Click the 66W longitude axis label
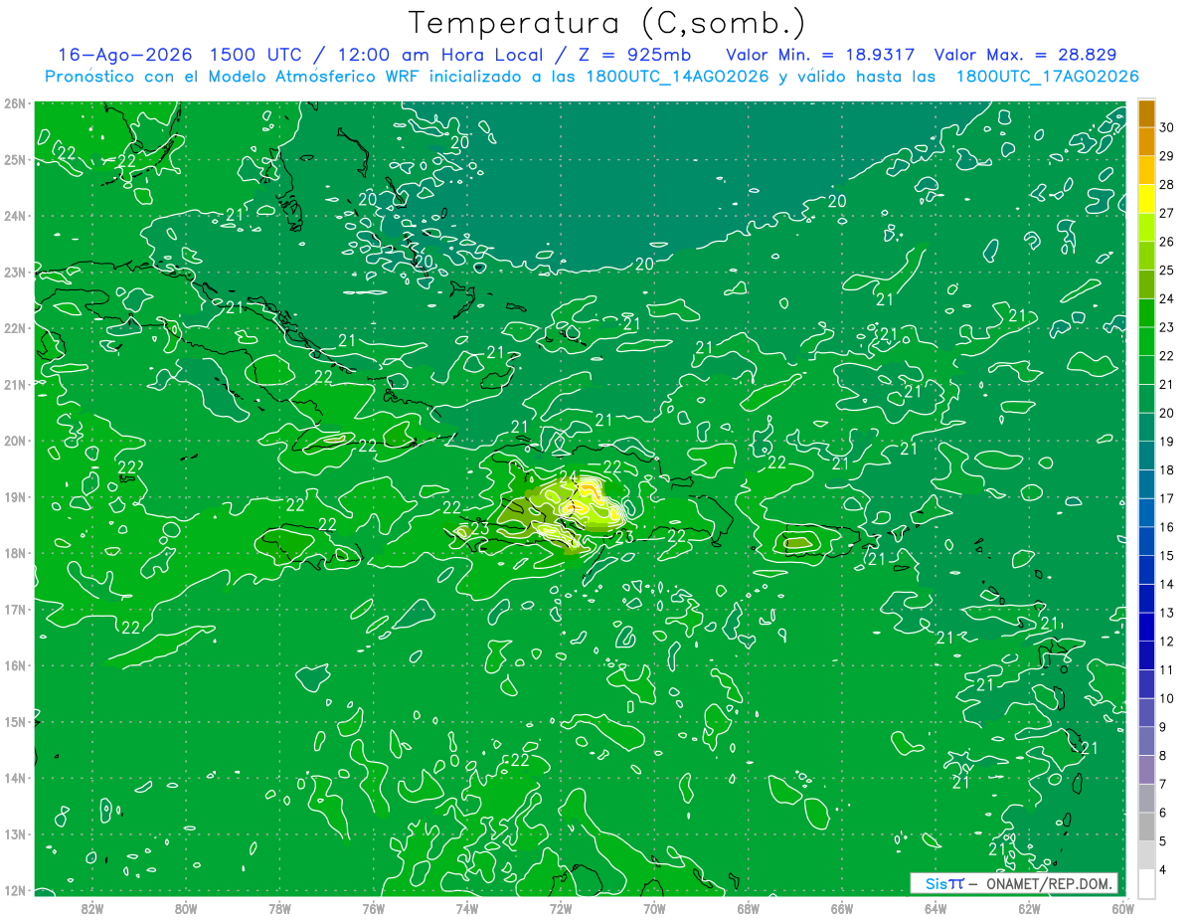The height and width of the screenshot is (922, 1193). pos(842,907)
